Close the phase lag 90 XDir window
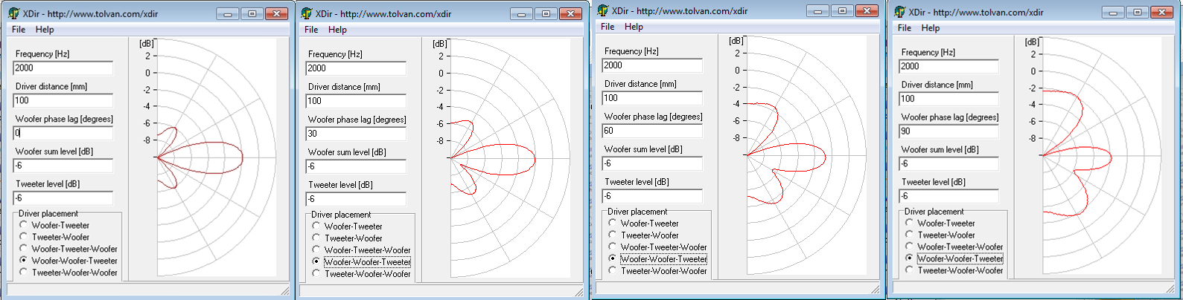The width and height of the screenshot is (1183, 300). (1162, 13)
